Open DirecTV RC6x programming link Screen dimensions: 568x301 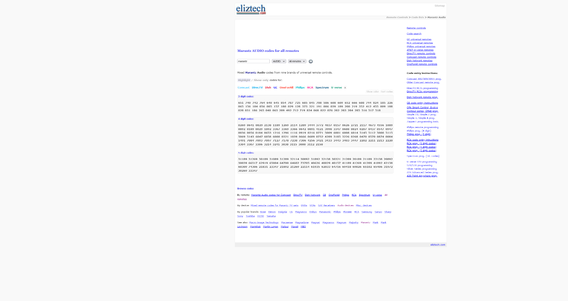(422, 92)
